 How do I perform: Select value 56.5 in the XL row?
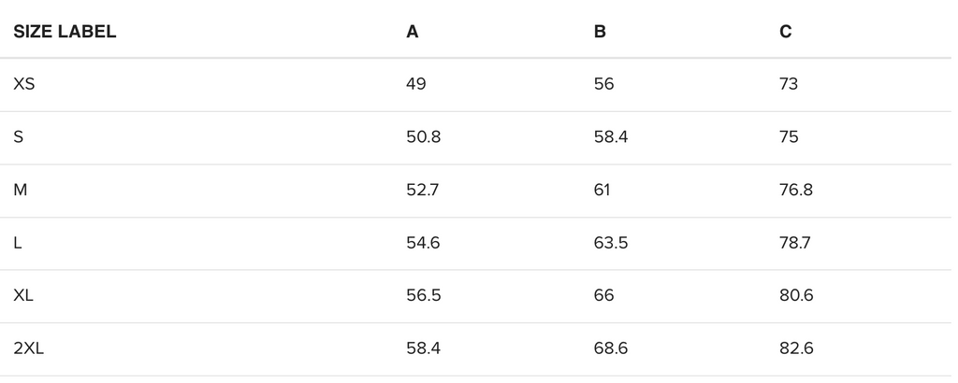point(423,296)
